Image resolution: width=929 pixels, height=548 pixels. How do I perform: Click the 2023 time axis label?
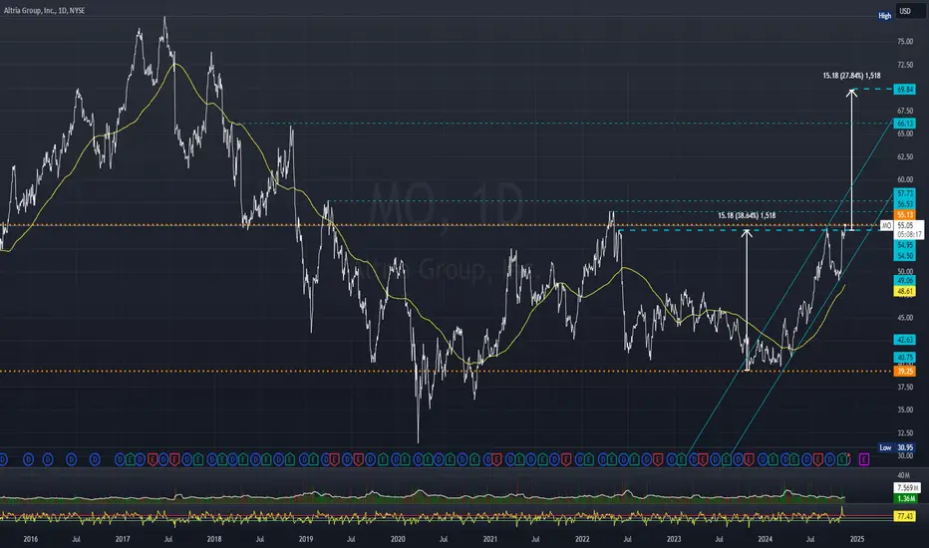coord(674,539)
